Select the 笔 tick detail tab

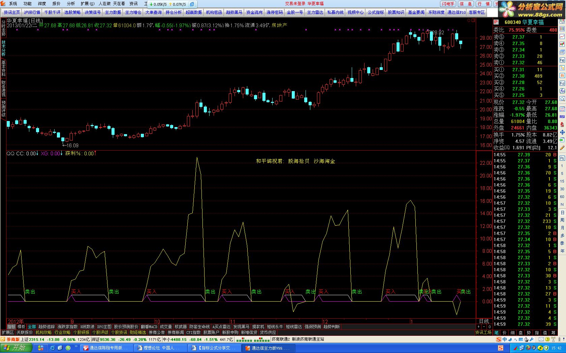pyautogui.click(x=497, y=332)
